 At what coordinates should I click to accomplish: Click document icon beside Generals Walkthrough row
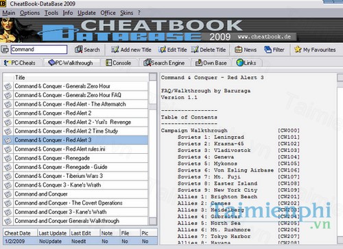(8, 221)
